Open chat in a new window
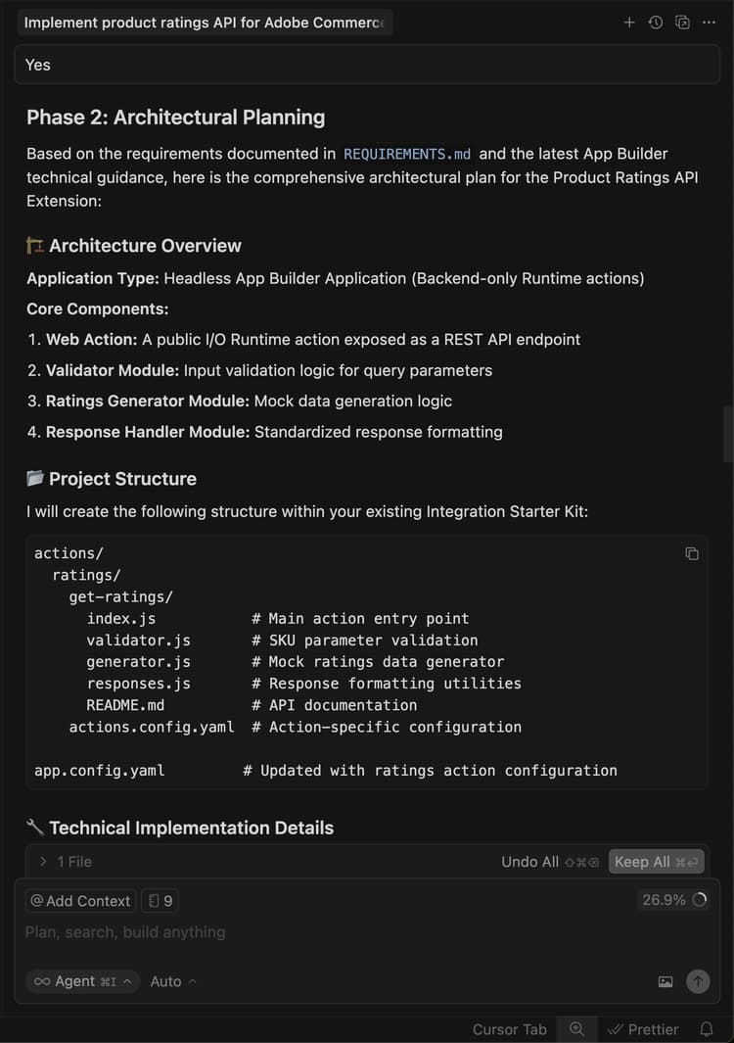The image size is (734, 1043). pyautogui.click(x=682, y=22)
